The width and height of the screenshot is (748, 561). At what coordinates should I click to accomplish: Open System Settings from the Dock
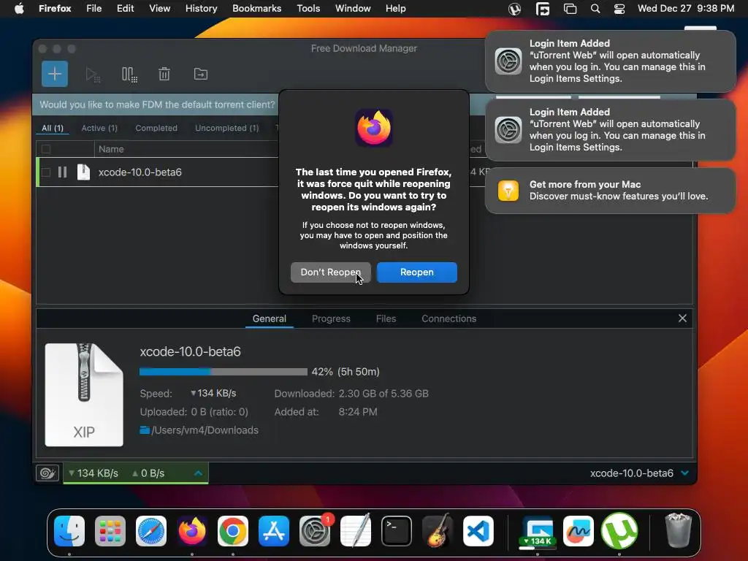[315, 531]
